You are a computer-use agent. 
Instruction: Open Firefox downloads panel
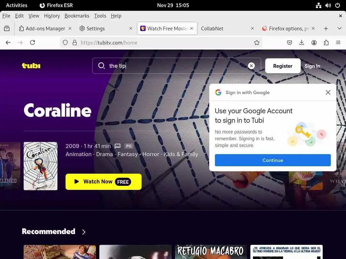tap(302, 42)
